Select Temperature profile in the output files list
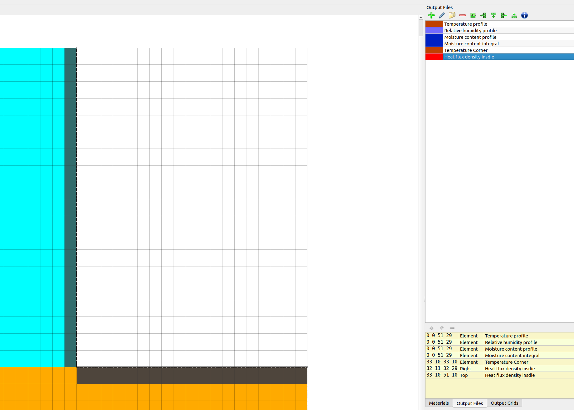 pyautogui.click(x=509, y=24)
